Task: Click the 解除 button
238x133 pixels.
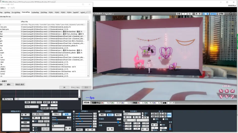Action: (x=9, y=84)
